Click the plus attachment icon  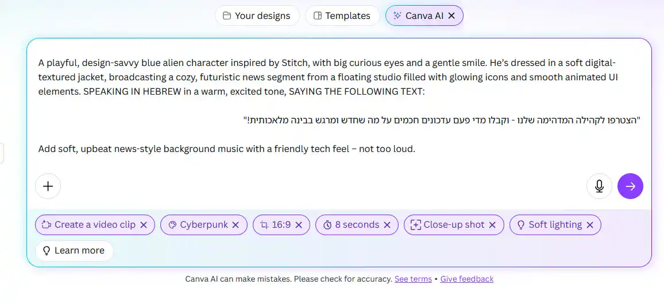click(48, 186)
